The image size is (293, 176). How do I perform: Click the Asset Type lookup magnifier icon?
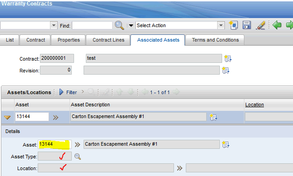click(x=78, y=157)
